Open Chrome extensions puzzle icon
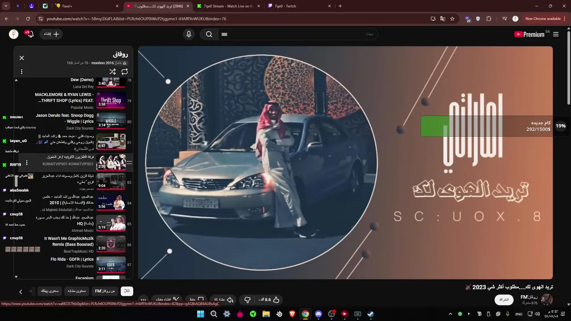 point(489,19)
